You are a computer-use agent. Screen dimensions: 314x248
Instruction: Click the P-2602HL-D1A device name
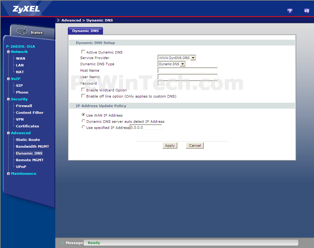pyautogui.click(x=21, y=46)
